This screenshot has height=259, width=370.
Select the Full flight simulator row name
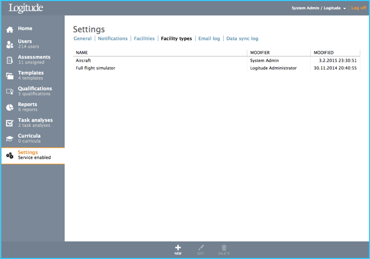95,68
